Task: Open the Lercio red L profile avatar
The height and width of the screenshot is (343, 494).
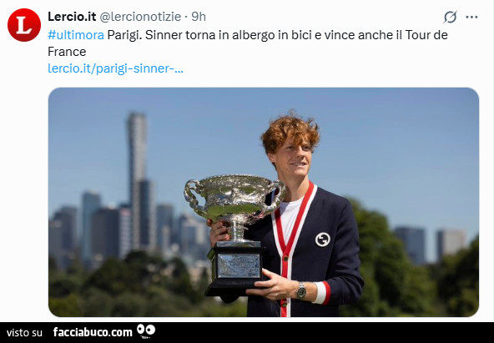Action: tap(24, 25)
